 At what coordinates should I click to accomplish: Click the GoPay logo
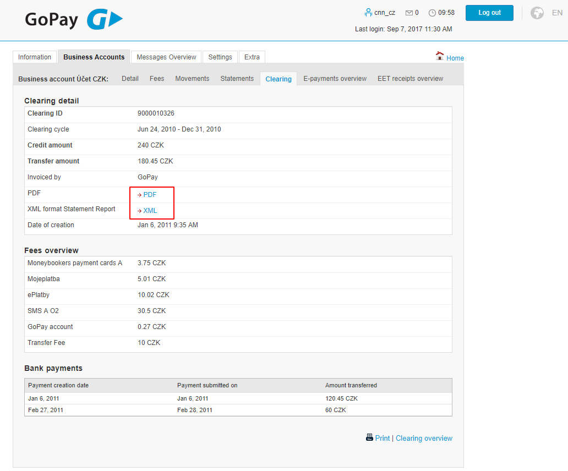coord(74,20)
